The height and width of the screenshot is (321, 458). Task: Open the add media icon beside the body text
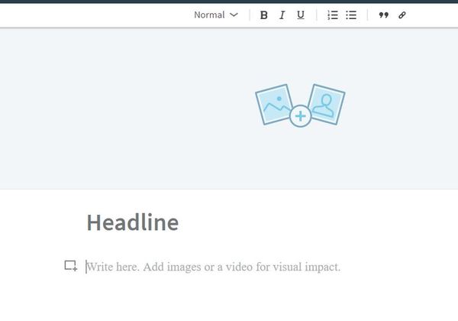[x=71, y=266]
